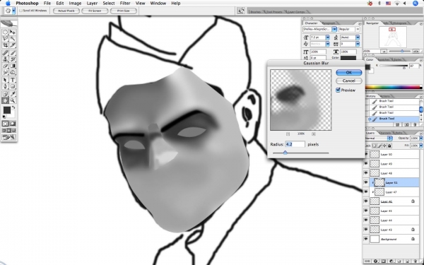Open the layer Opacity dropdown arrow
The image size is (424, 265).
tap(420, 139)
